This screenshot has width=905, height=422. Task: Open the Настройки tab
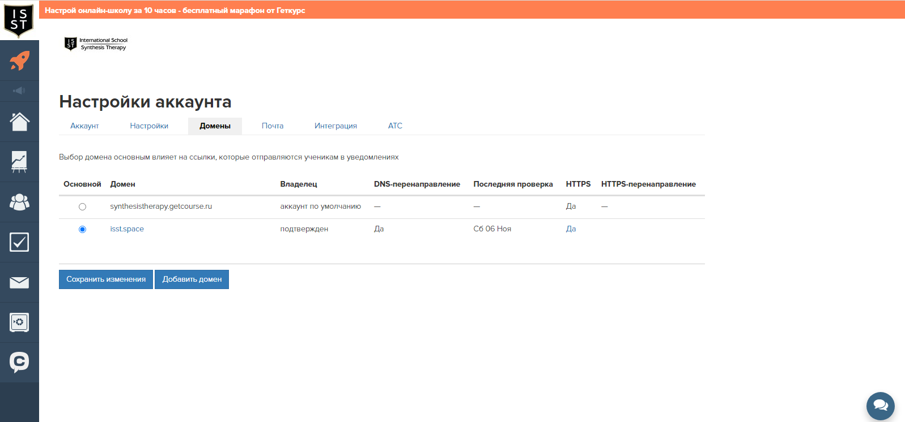coord(149,126)
